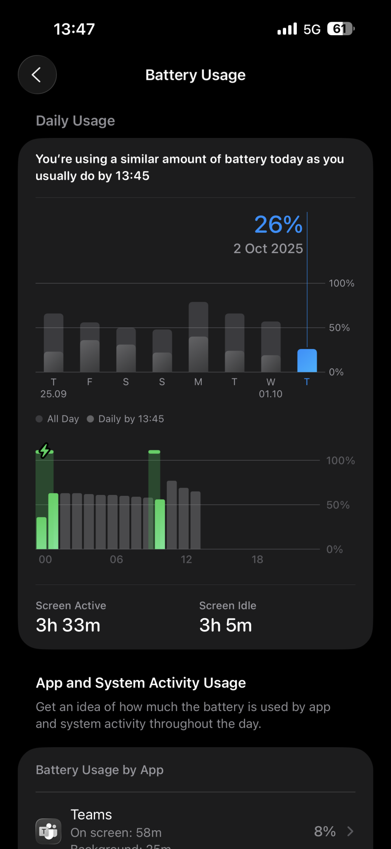Select Monday's daily usage bar
391x849 pixels.
(198, 337)
